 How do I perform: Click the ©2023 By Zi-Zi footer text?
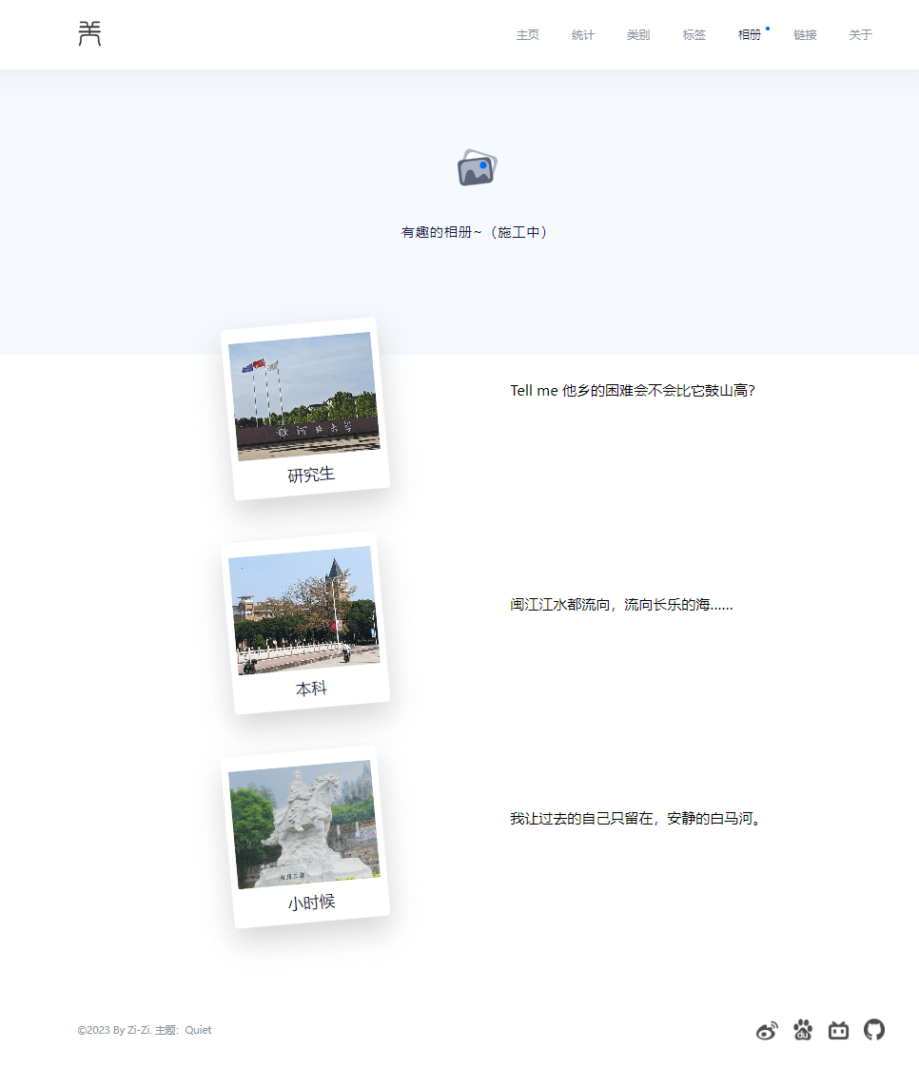[114, 1030]
